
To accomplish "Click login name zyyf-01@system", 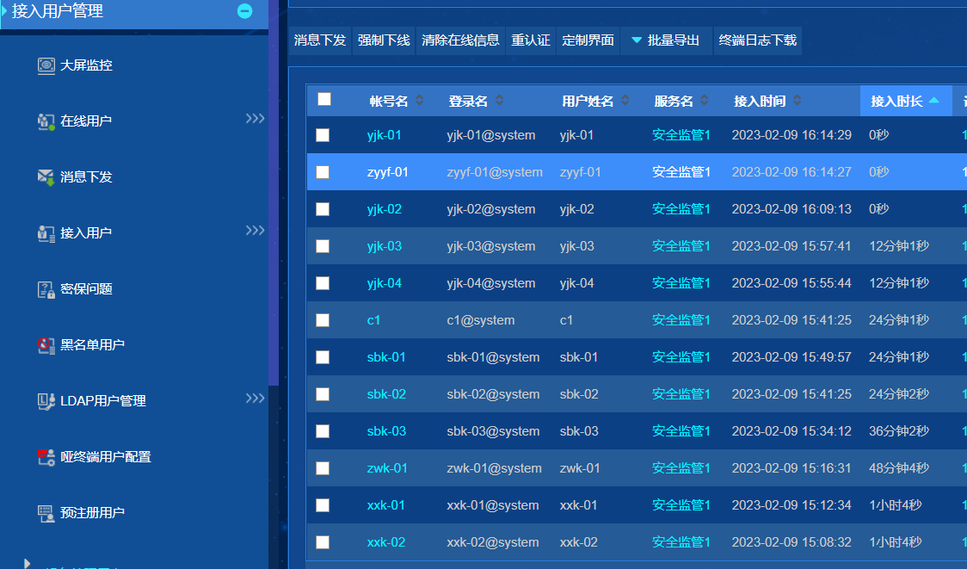I will tap(495, 172).
